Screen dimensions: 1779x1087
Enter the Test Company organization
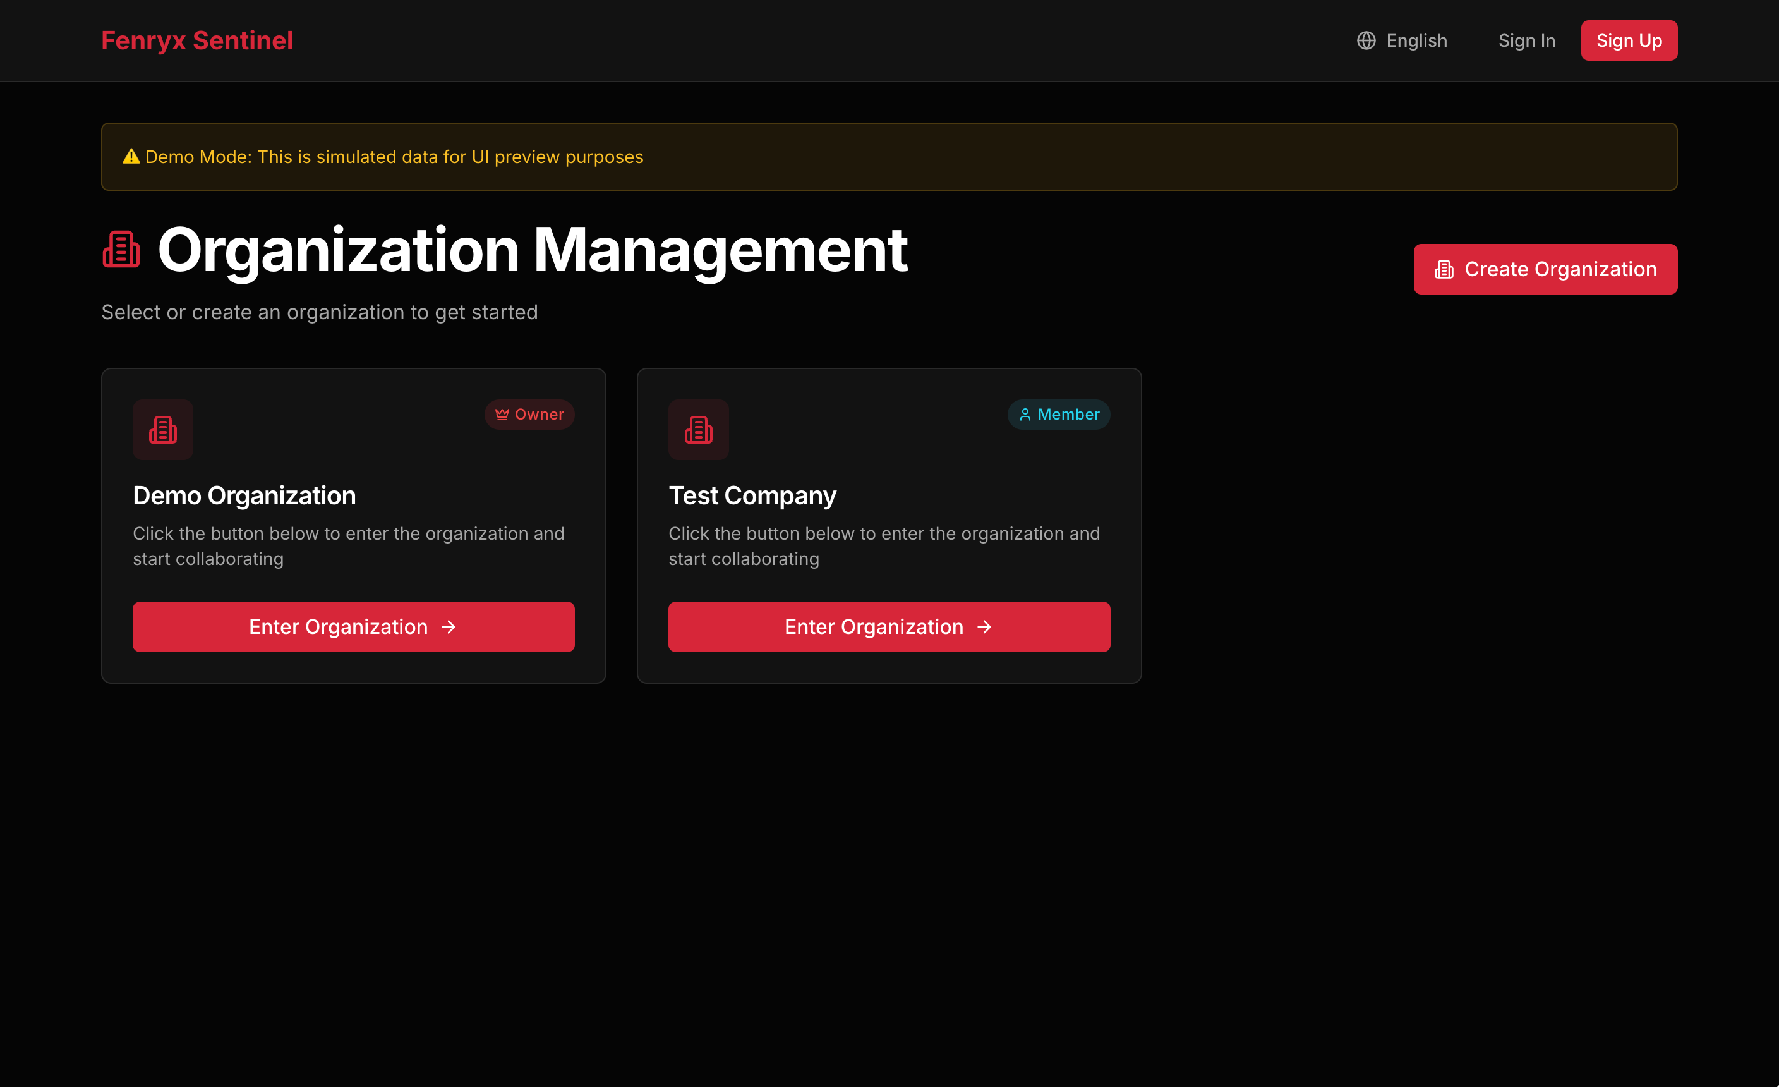[x=889, y=627]
